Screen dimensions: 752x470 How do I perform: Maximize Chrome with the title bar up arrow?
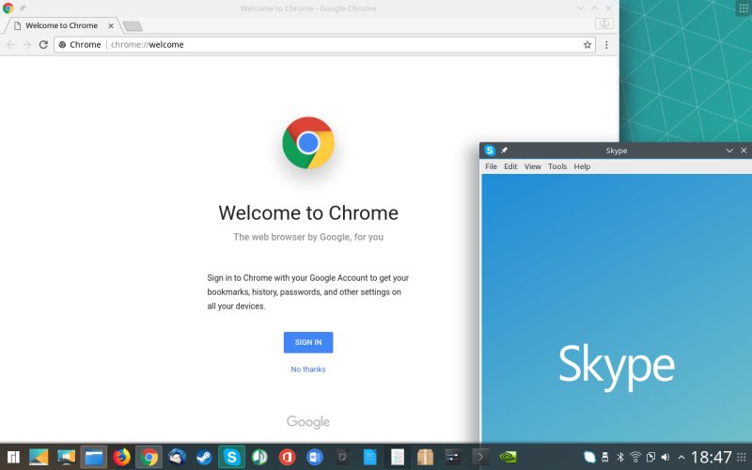[x=594, y=8]
